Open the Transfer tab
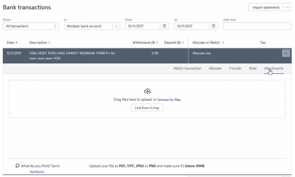The image size is (295, 177). (x=235, y=68)
